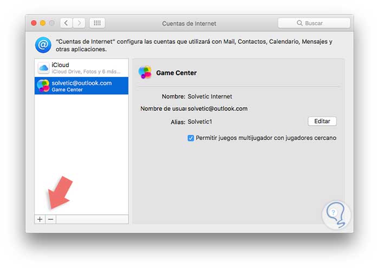Select the iCloud account in the list

tap(81, 68)
